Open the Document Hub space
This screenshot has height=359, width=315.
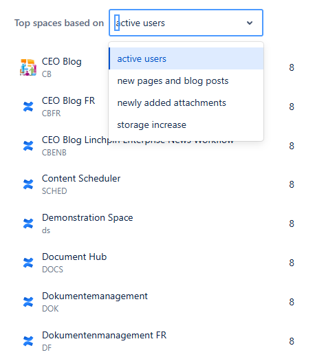pyautogui.click(x=74, y=257)
